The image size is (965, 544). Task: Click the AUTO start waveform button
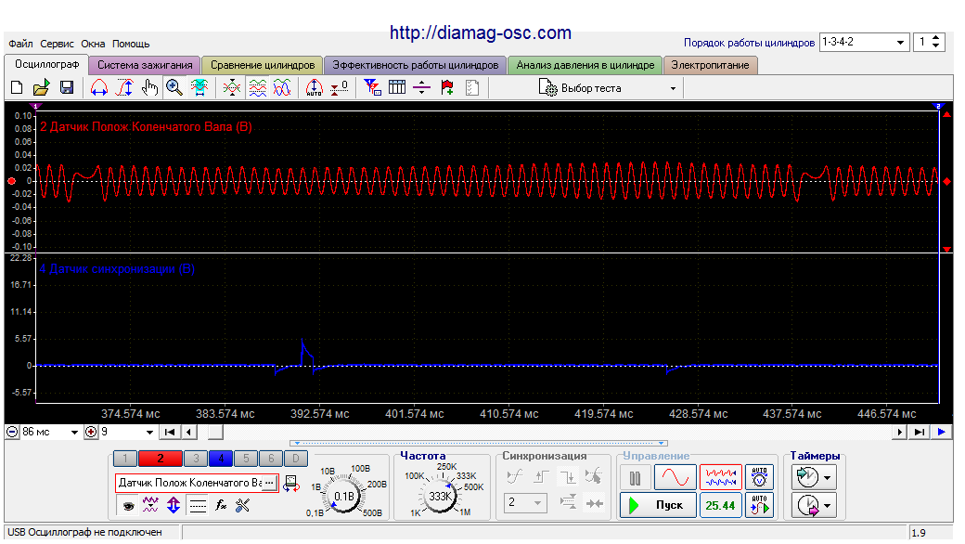coord(759,506)
